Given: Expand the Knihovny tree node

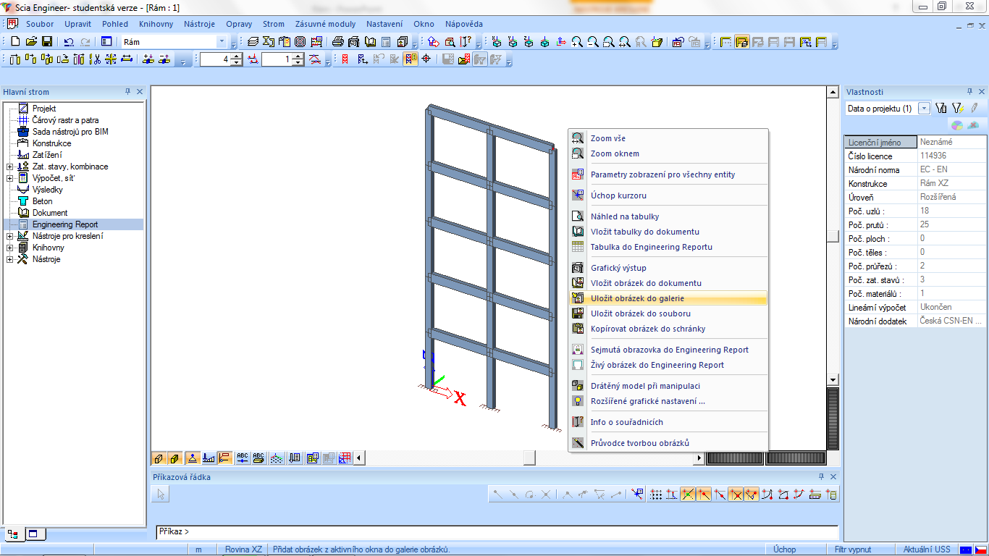Looking at the screenshot, I should click(9, 248).
